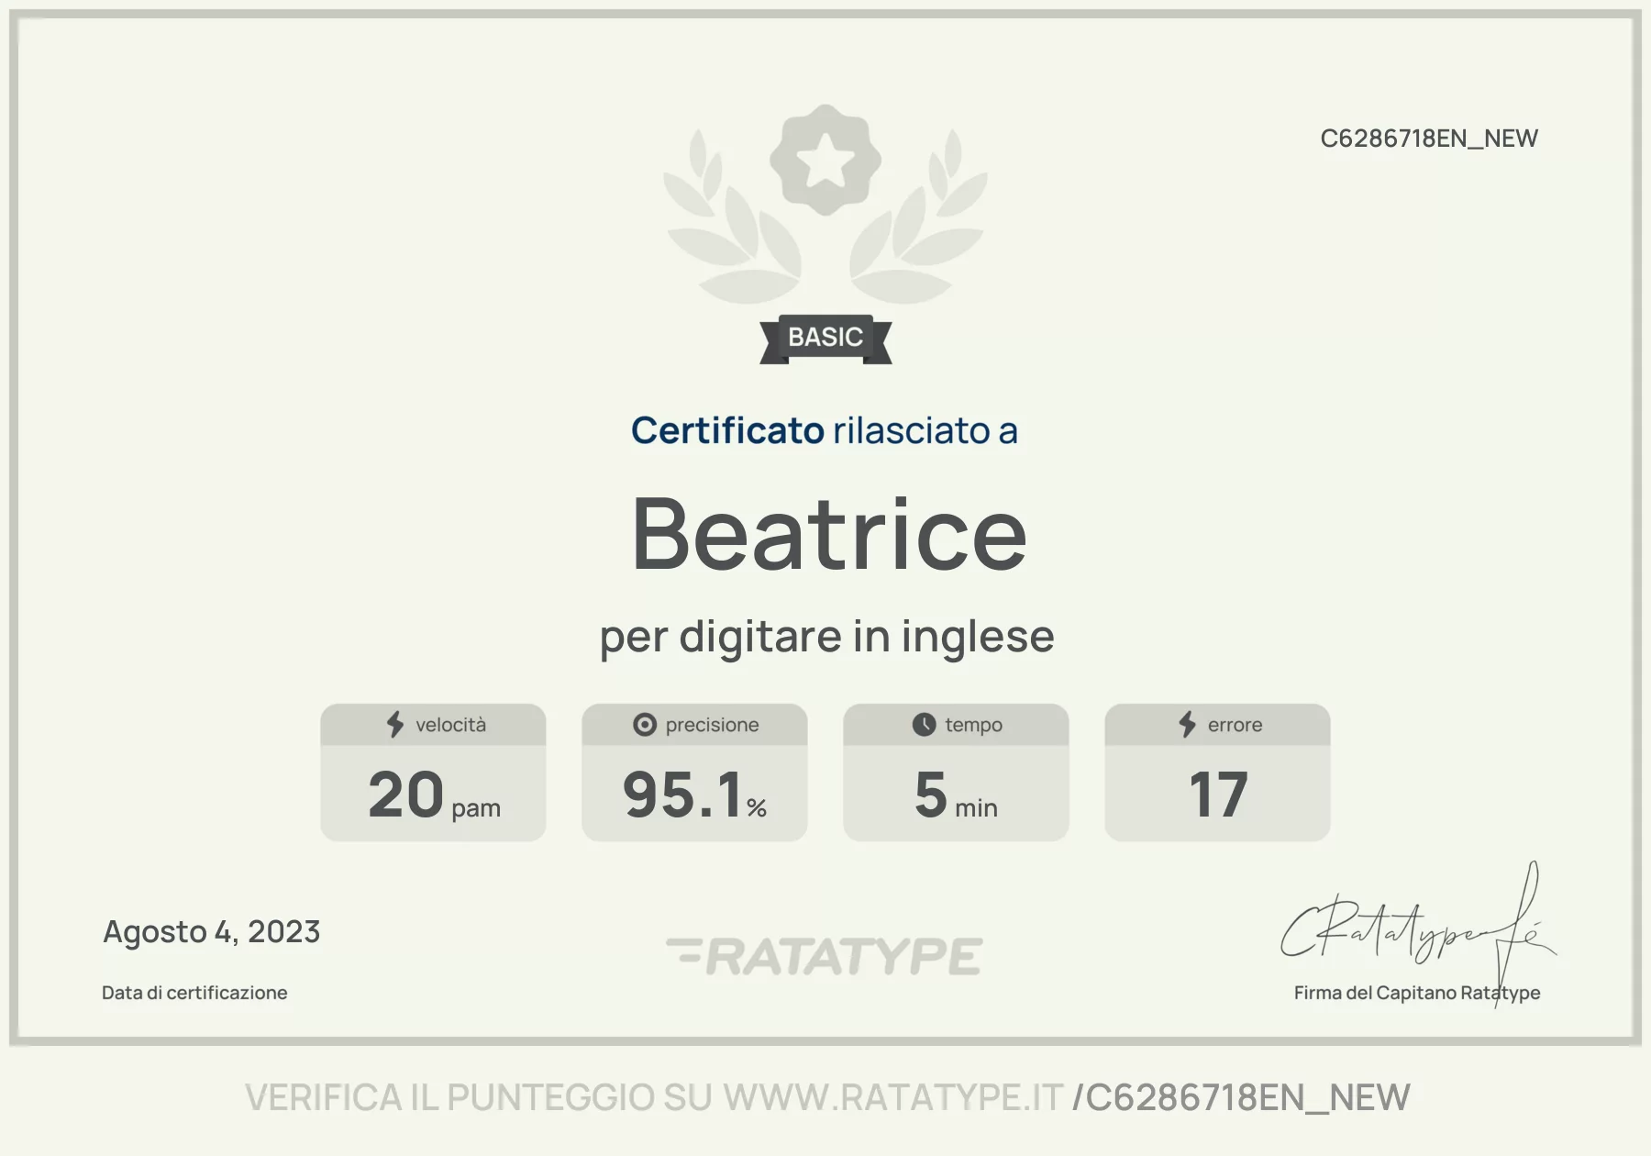
Task: Click the BASIC ribbon banner
Action: (825, 339)
